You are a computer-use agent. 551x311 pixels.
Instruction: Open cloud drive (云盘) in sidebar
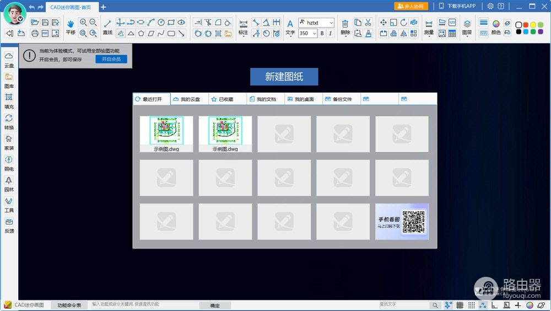point(9,60)
